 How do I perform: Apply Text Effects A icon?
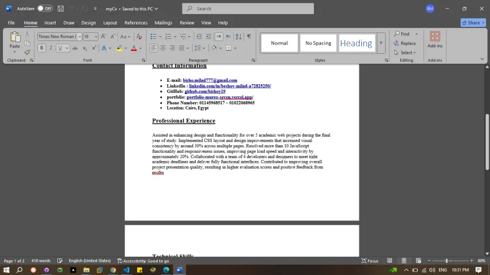tap(104, 48)
